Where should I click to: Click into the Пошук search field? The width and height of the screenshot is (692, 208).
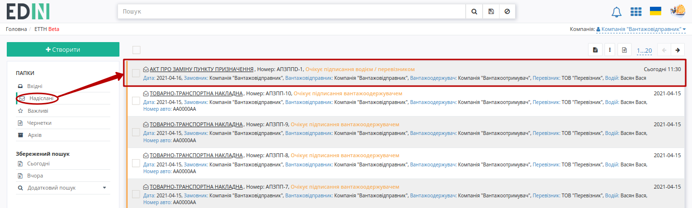pyautogui.click(x=292, y=11)
